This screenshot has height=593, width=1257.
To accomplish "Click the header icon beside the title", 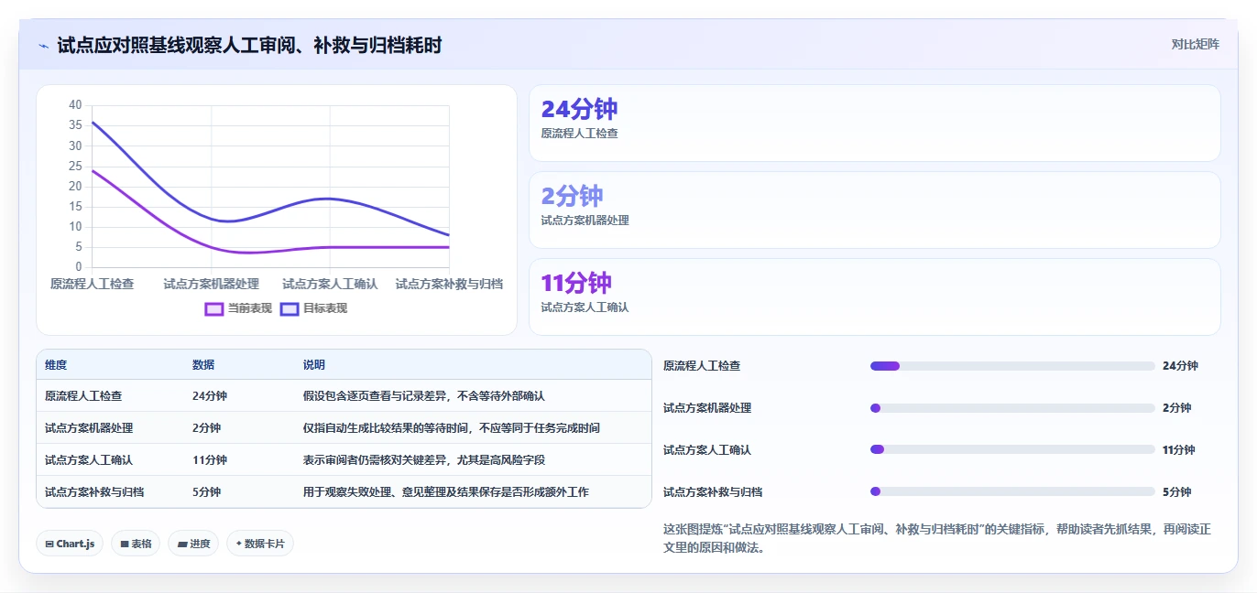I will [x=43, y=46].
